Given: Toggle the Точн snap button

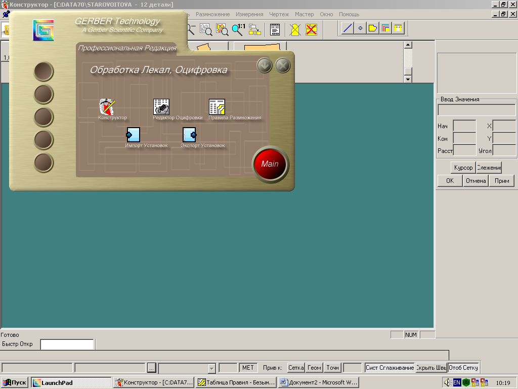Looking at the screenshot, I should pyautogui.click(x=332, y=368).
